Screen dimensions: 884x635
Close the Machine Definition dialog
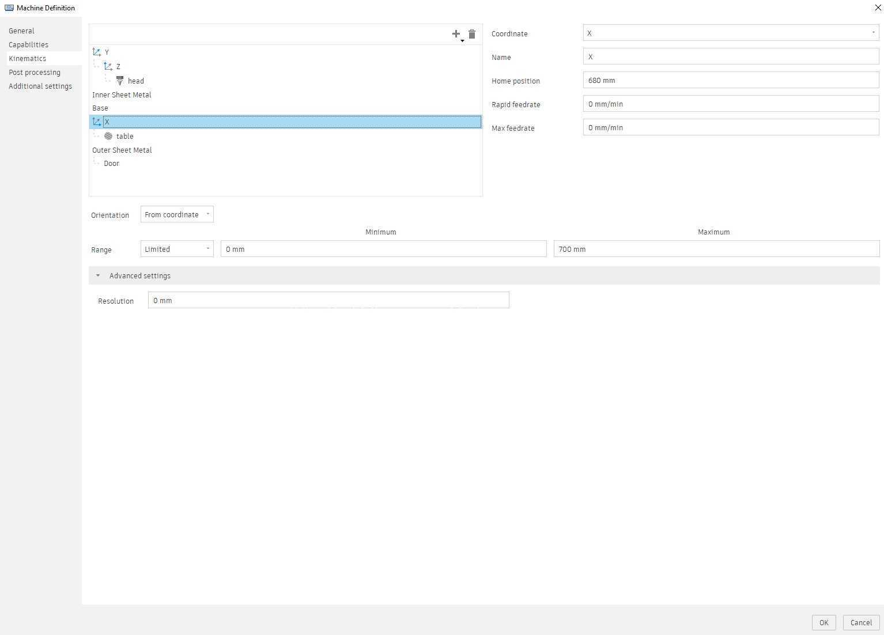[x=878, y=7]
